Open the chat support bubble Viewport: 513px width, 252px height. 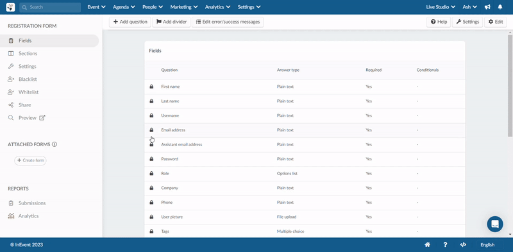click(x=495, y=224)
